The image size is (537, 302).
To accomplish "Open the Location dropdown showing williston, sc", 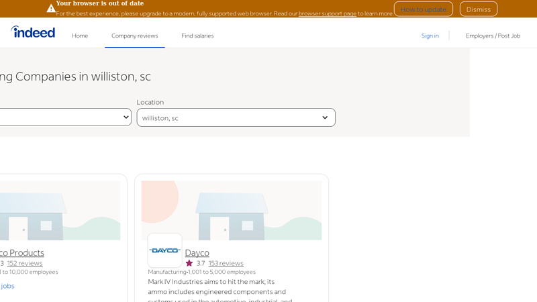I will pos(236,117).
